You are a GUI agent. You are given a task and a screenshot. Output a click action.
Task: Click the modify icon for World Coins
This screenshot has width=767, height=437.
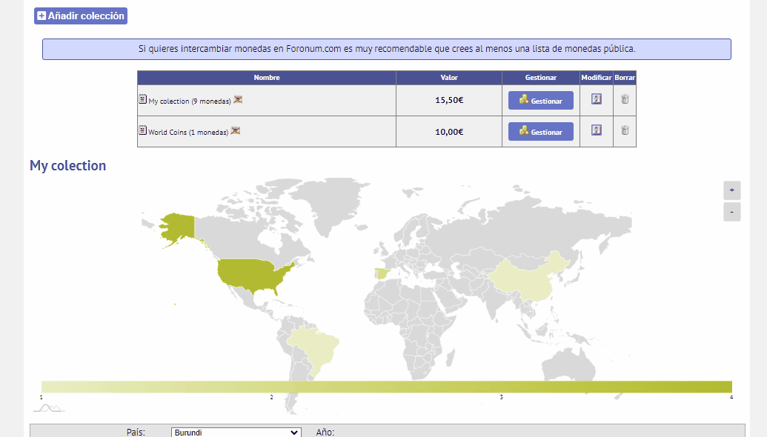597,130
